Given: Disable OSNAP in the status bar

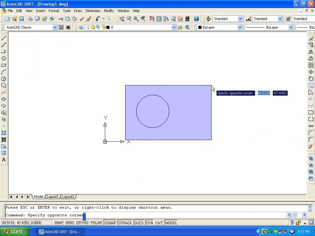Looking at the screenshot, I should coord(110,223).
